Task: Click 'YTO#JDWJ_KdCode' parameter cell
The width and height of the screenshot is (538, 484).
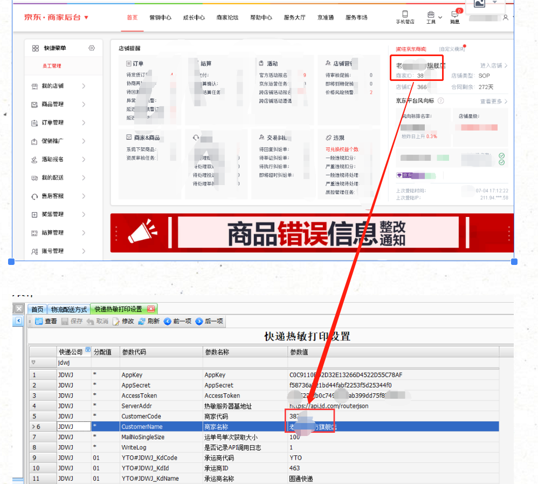Action: [161, 458]
